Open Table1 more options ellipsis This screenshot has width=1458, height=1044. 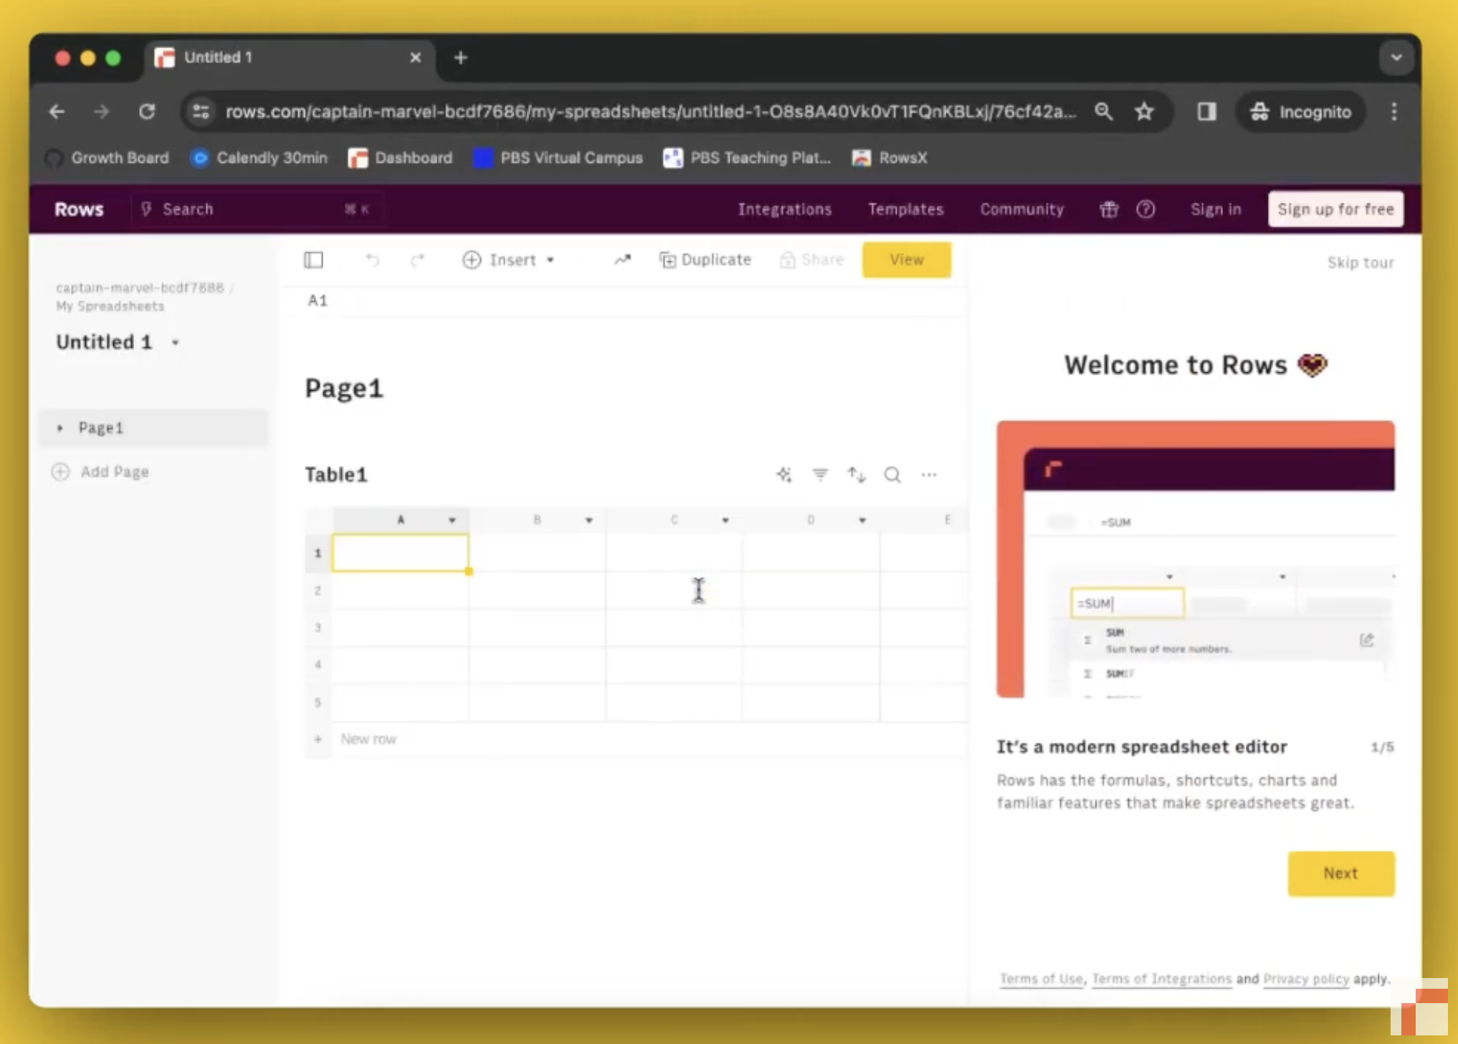pos(929,475)
